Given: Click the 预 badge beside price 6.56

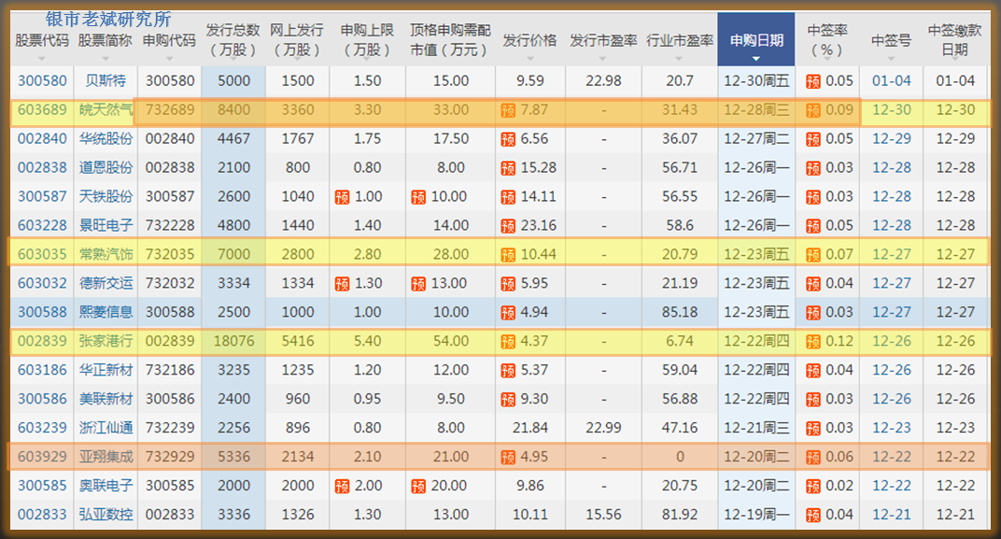Looking at the screenshot, I should (x=508, y=139).
